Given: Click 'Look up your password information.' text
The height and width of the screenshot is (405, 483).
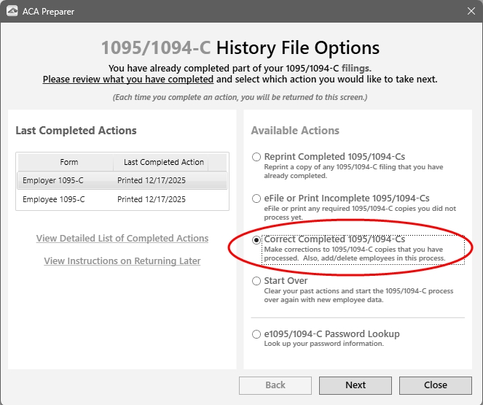Looking at the screenshot, I should [323, 344].
